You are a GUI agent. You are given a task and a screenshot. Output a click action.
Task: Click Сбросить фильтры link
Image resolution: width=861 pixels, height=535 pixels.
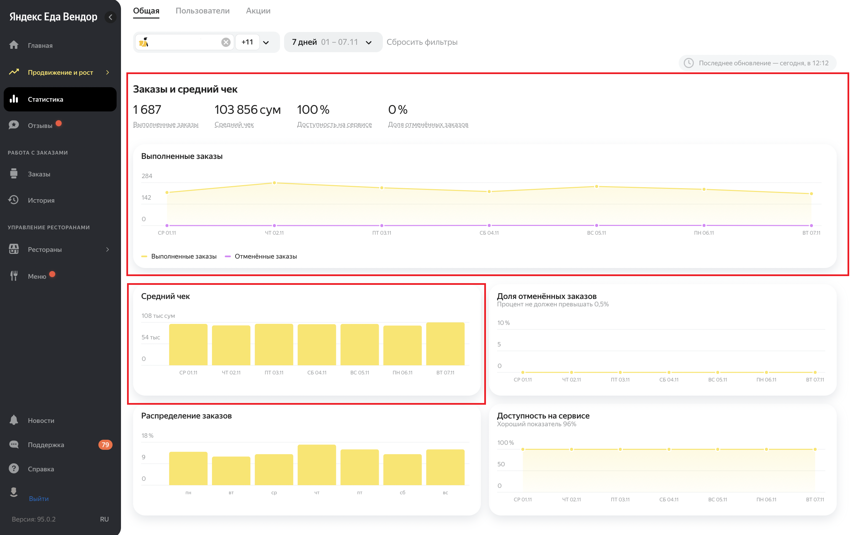(x=422, y=42)
